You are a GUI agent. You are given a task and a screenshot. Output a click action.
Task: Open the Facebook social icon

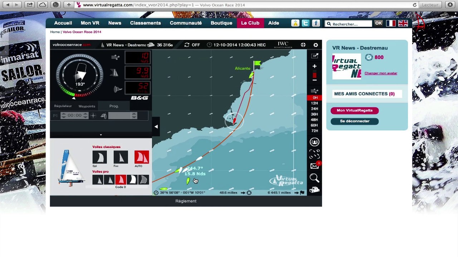[x=316, y=23]
